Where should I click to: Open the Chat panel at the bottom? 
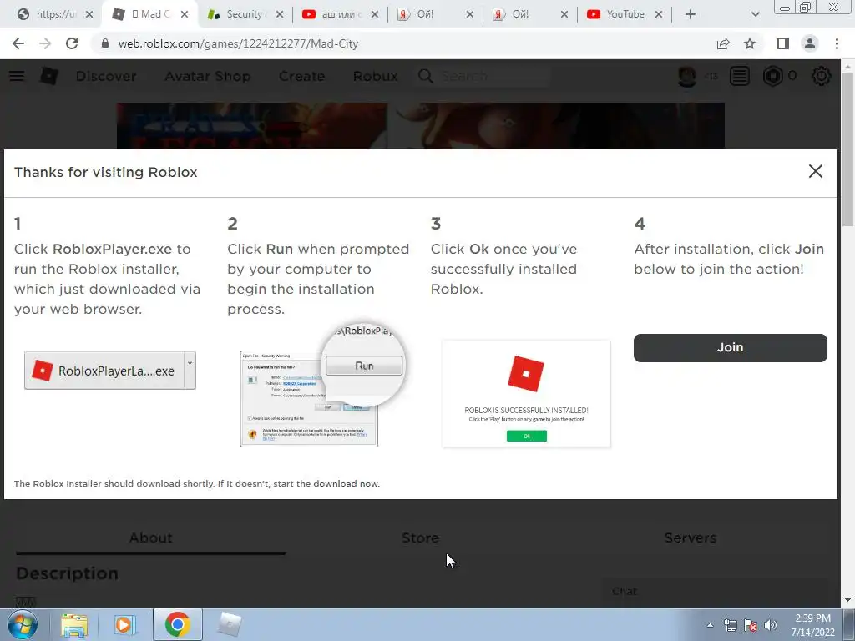713,591
